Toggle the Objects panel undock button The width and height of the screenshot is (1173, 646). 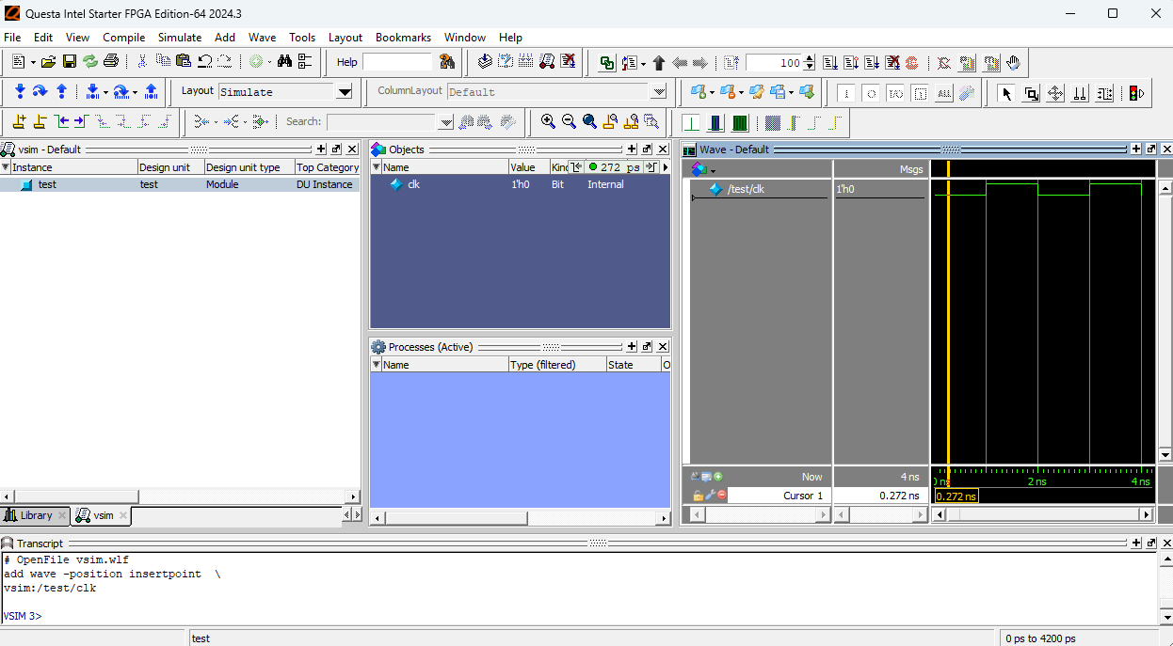pyautogui.click(x=647, y=150)
